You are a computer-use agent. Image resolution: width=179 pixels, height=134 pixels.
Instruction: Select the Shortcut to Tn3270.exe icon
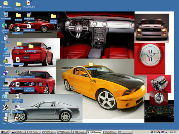point(6,87)
